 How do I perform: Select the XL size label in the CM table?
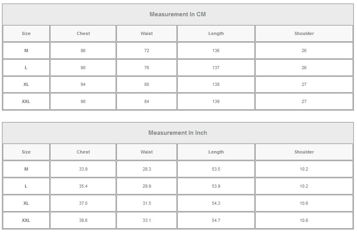coord(26,84)
